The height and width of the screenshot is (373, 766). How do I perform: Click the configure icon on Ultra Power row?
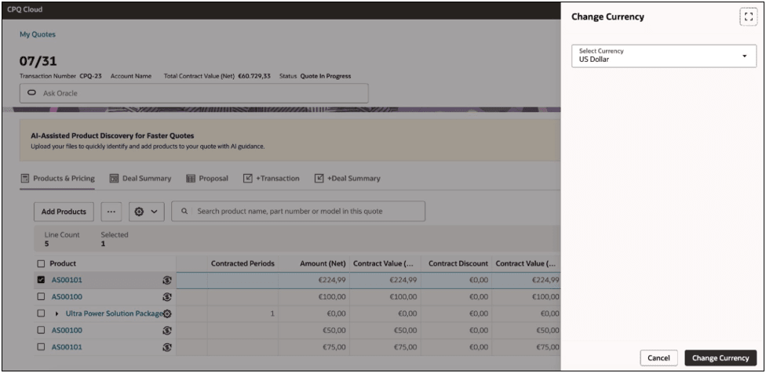(x=167, y=313)
